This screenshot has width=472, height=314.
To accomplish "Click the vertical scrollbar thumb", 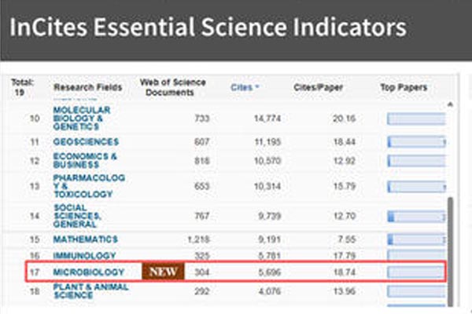I will click(x=449, y=251).
